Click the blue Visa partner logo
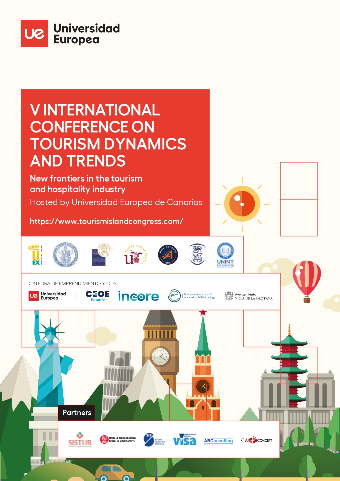The image size is (340, 481). (185, 440)
